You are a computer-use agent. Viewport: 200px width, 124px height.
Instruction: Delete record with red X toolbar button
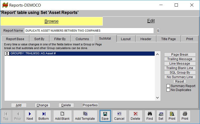[135, 116]
